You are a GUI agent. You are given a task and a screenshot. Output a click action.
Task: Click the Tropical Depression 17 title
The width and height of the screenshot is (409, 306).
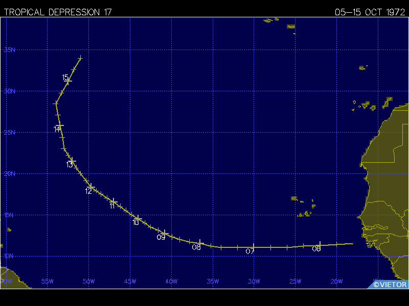point(58,12)
